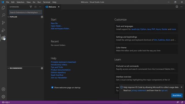Click the New file link
Image resolution: width=185 pixels, height=104 pixels.
pos(54,23)
